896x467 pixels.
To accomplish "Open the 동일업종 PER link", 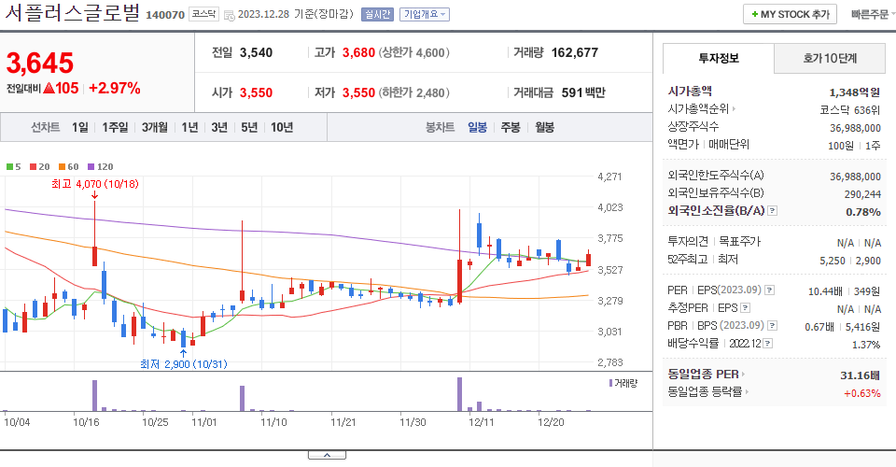I will point(707,375).
